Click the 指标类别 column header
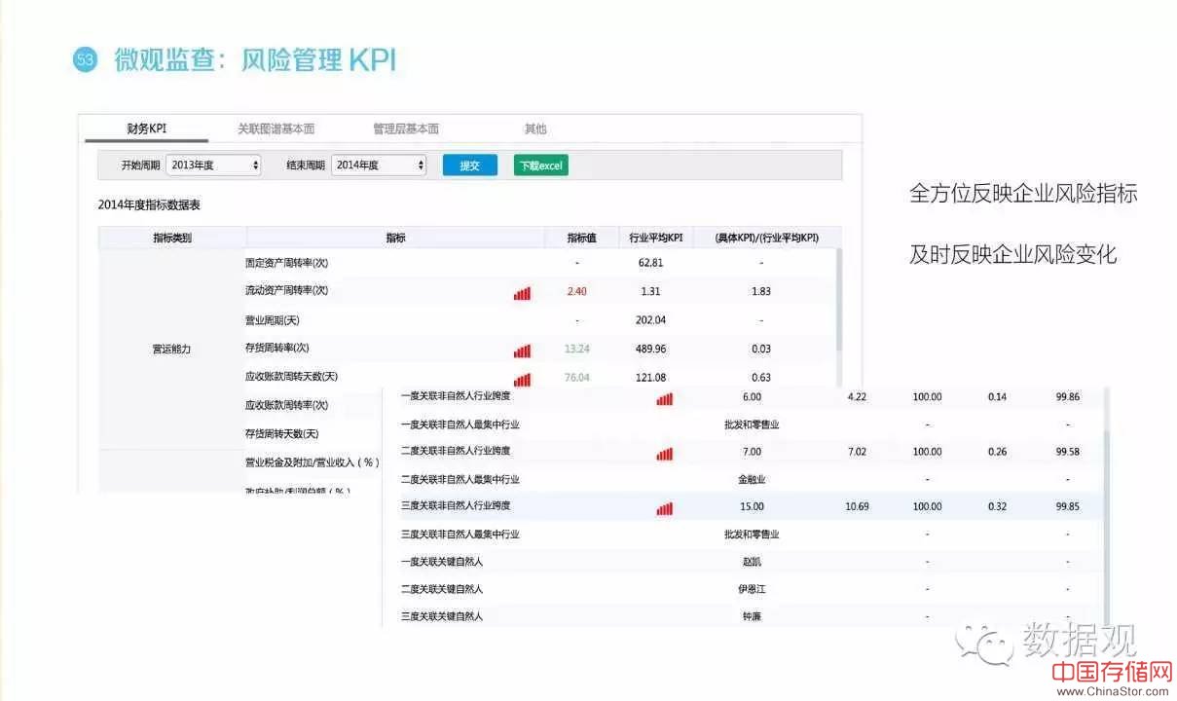 tap(172, 238)
